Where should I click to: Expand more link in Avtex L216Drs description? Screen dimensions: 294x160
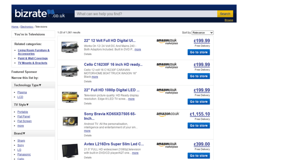click(135, 153)
